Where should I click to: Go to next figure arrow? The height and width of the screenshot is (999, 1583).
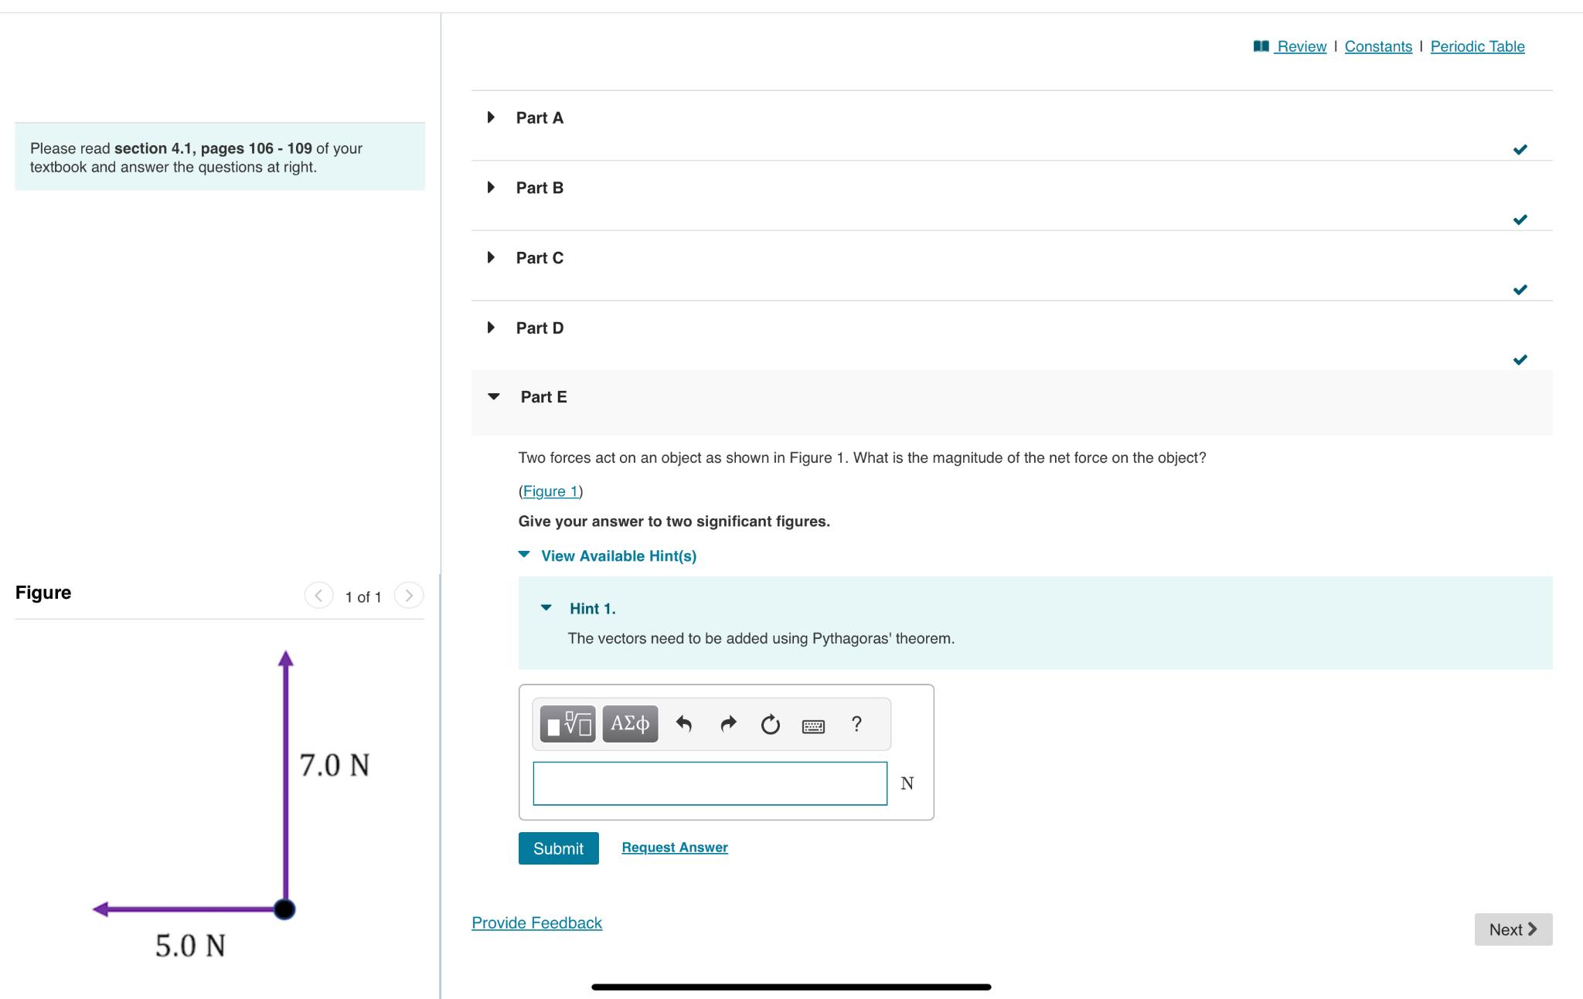tap(409, 596)
